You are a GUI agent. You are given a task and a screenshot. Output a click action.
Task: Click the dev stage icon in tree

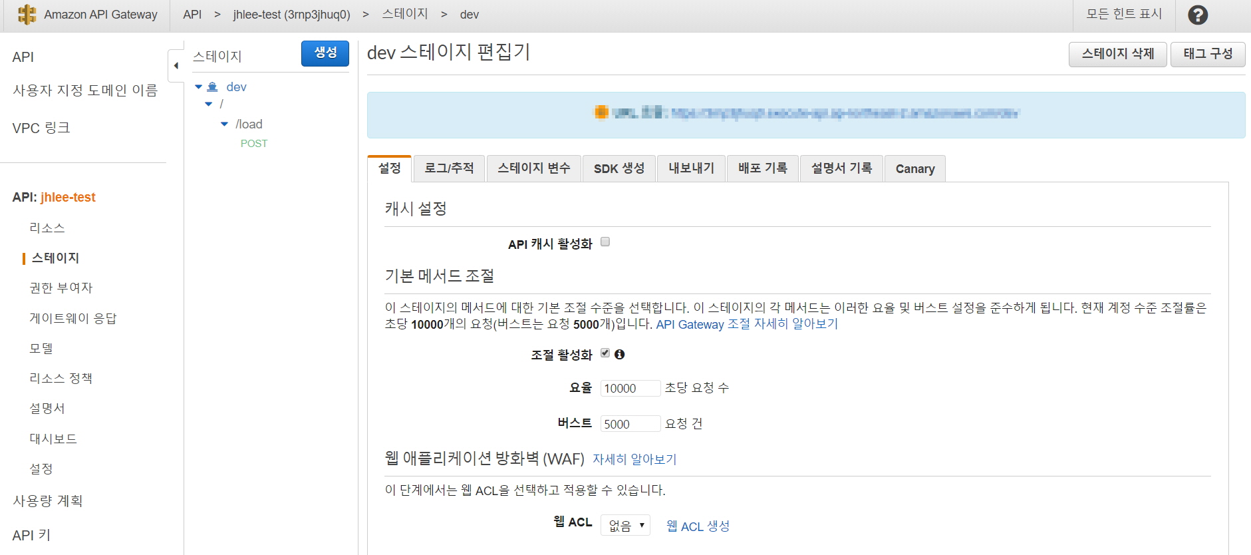[x=213, y=87]
